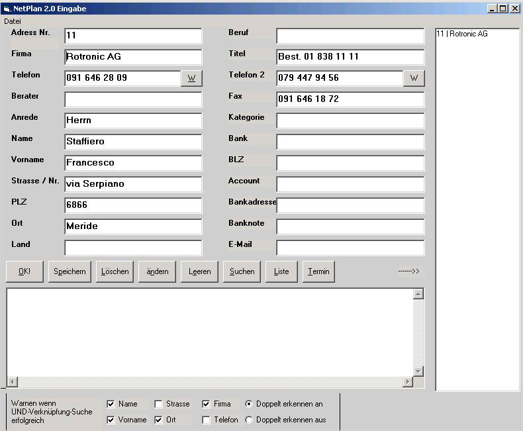
Task: Click the empty Bank field
Action: coord(350,142)
